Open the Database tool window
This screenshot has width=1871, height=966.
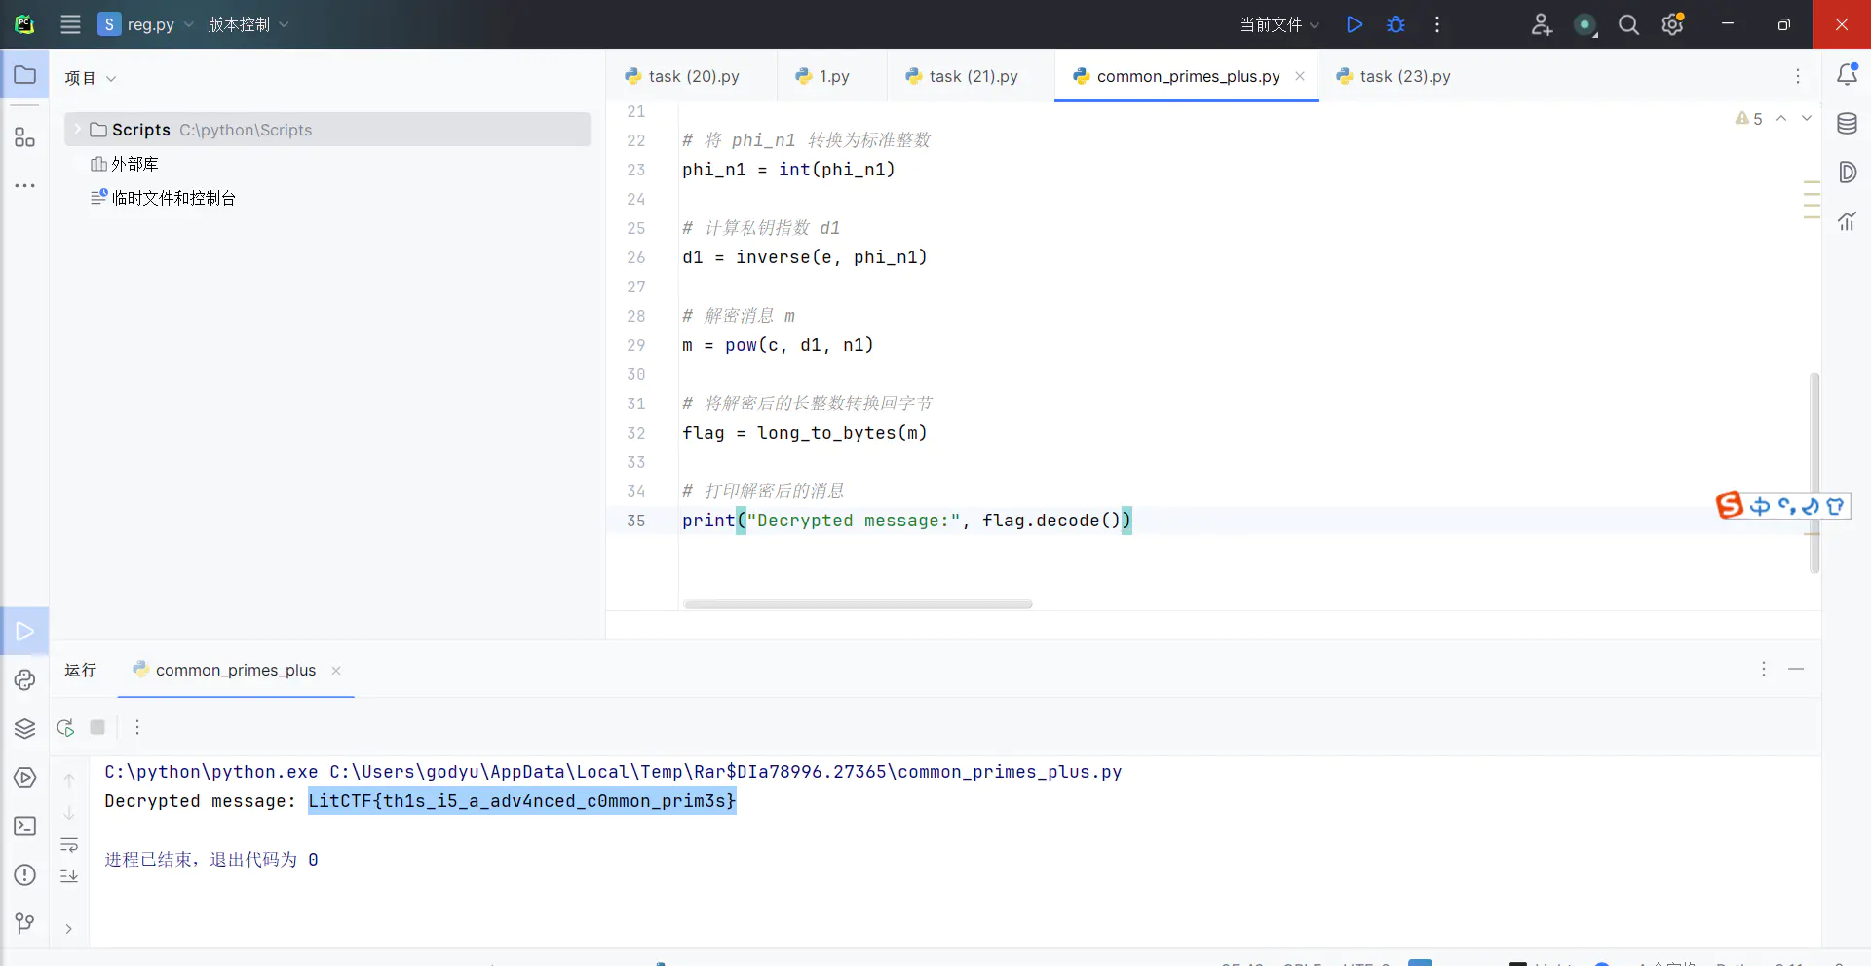click(1847, 124)
